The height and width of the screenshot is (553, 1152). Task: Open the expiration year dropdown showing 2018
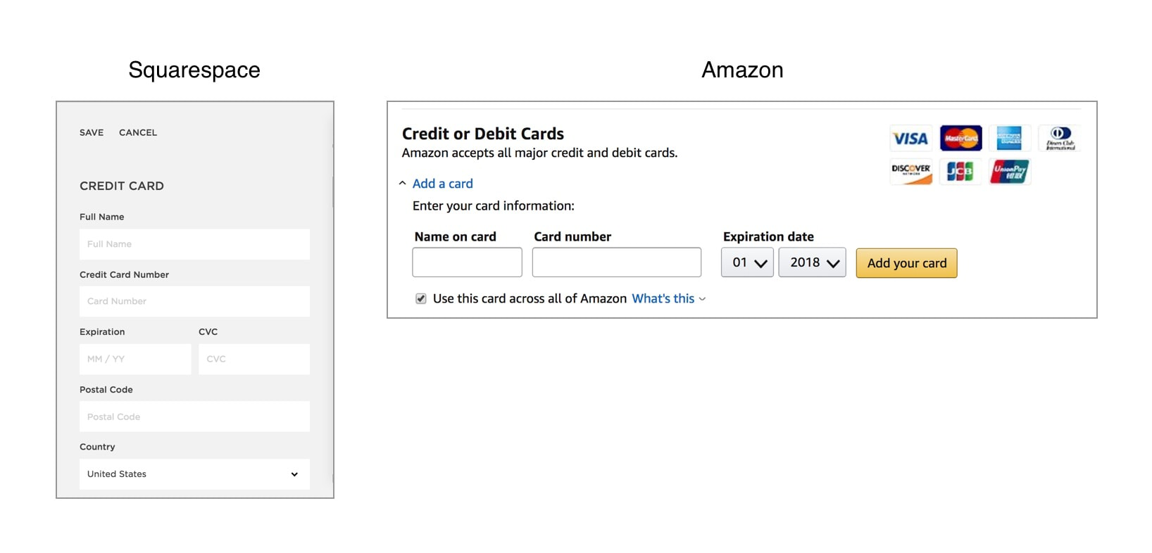[812, 263]
